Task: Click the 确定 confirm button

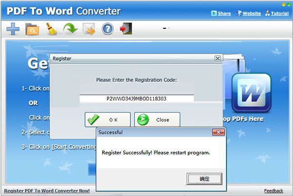Action: coord(205,179)
